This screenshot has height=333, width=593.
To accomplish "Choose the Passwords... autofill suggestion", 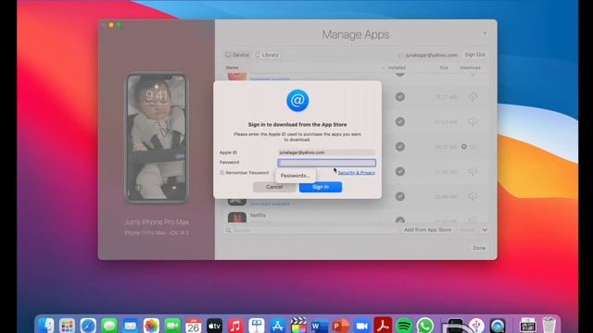I will pos(295,176).
